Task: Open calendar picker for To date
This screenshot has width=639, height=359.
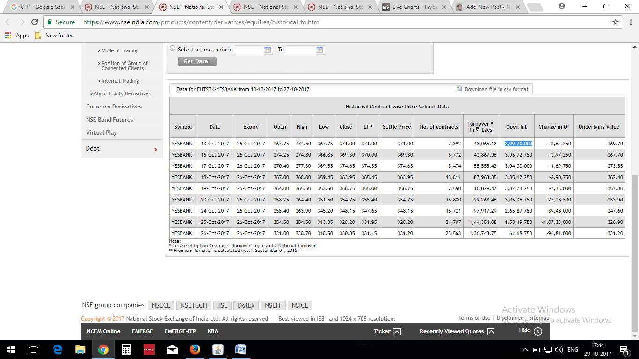Action: [319, 50]
